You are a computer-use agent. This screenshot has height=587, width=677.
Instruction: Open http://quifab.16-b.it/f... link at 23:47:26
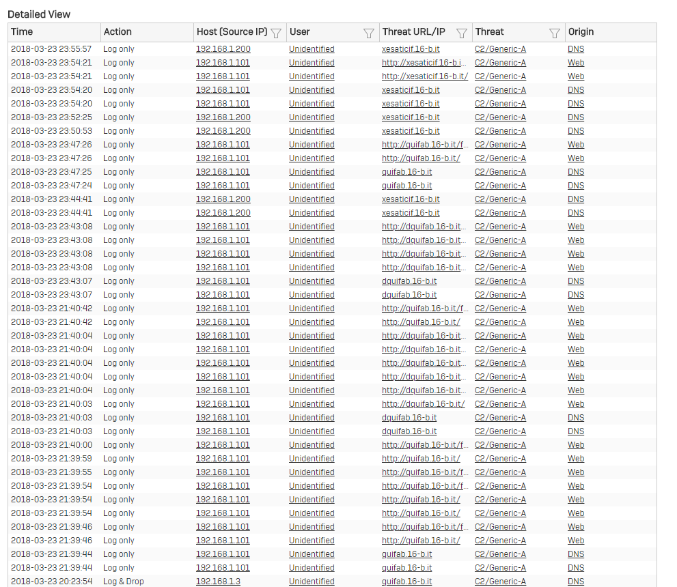[x=425, y=145]
